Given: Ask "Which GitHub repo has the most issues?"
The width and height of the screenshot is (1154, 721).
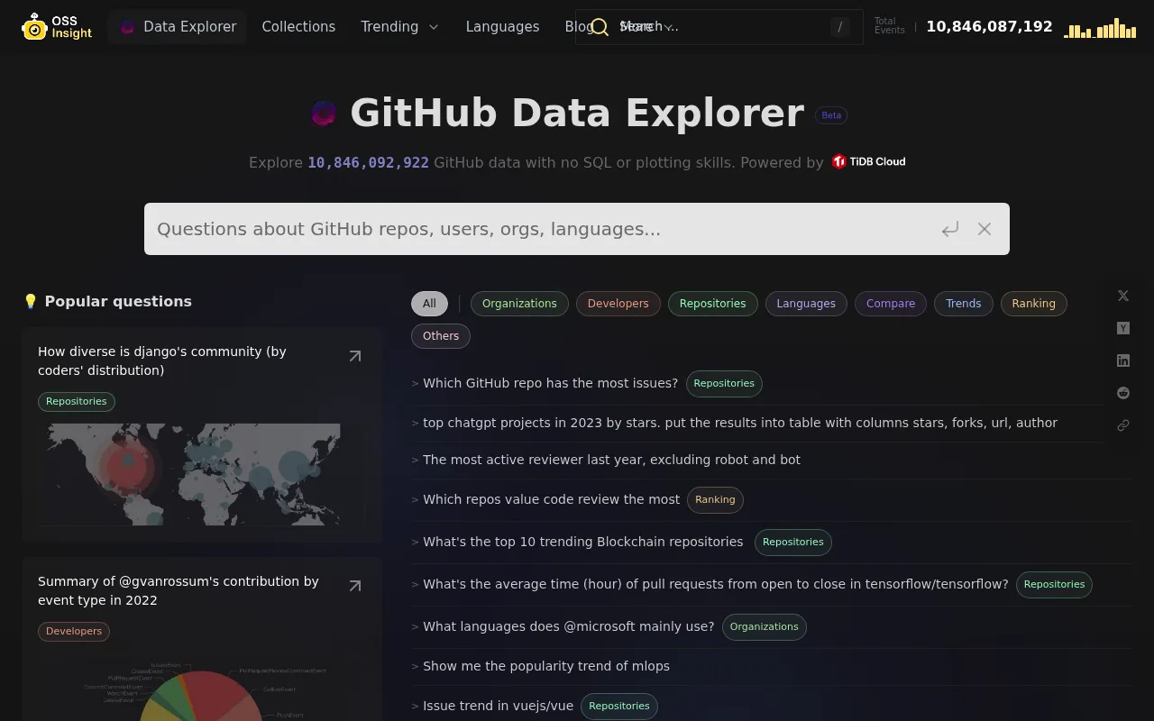Looking at the screenshot, I should tap(550, 383).
